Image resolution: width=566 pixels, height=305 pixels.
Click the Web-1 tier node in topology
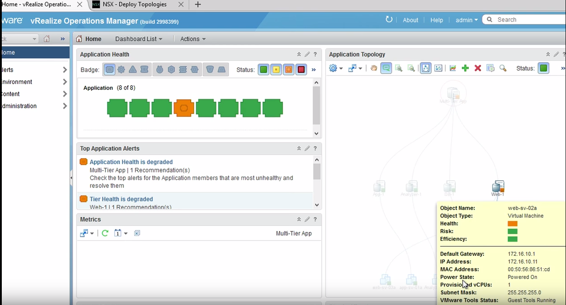point(497,188)
